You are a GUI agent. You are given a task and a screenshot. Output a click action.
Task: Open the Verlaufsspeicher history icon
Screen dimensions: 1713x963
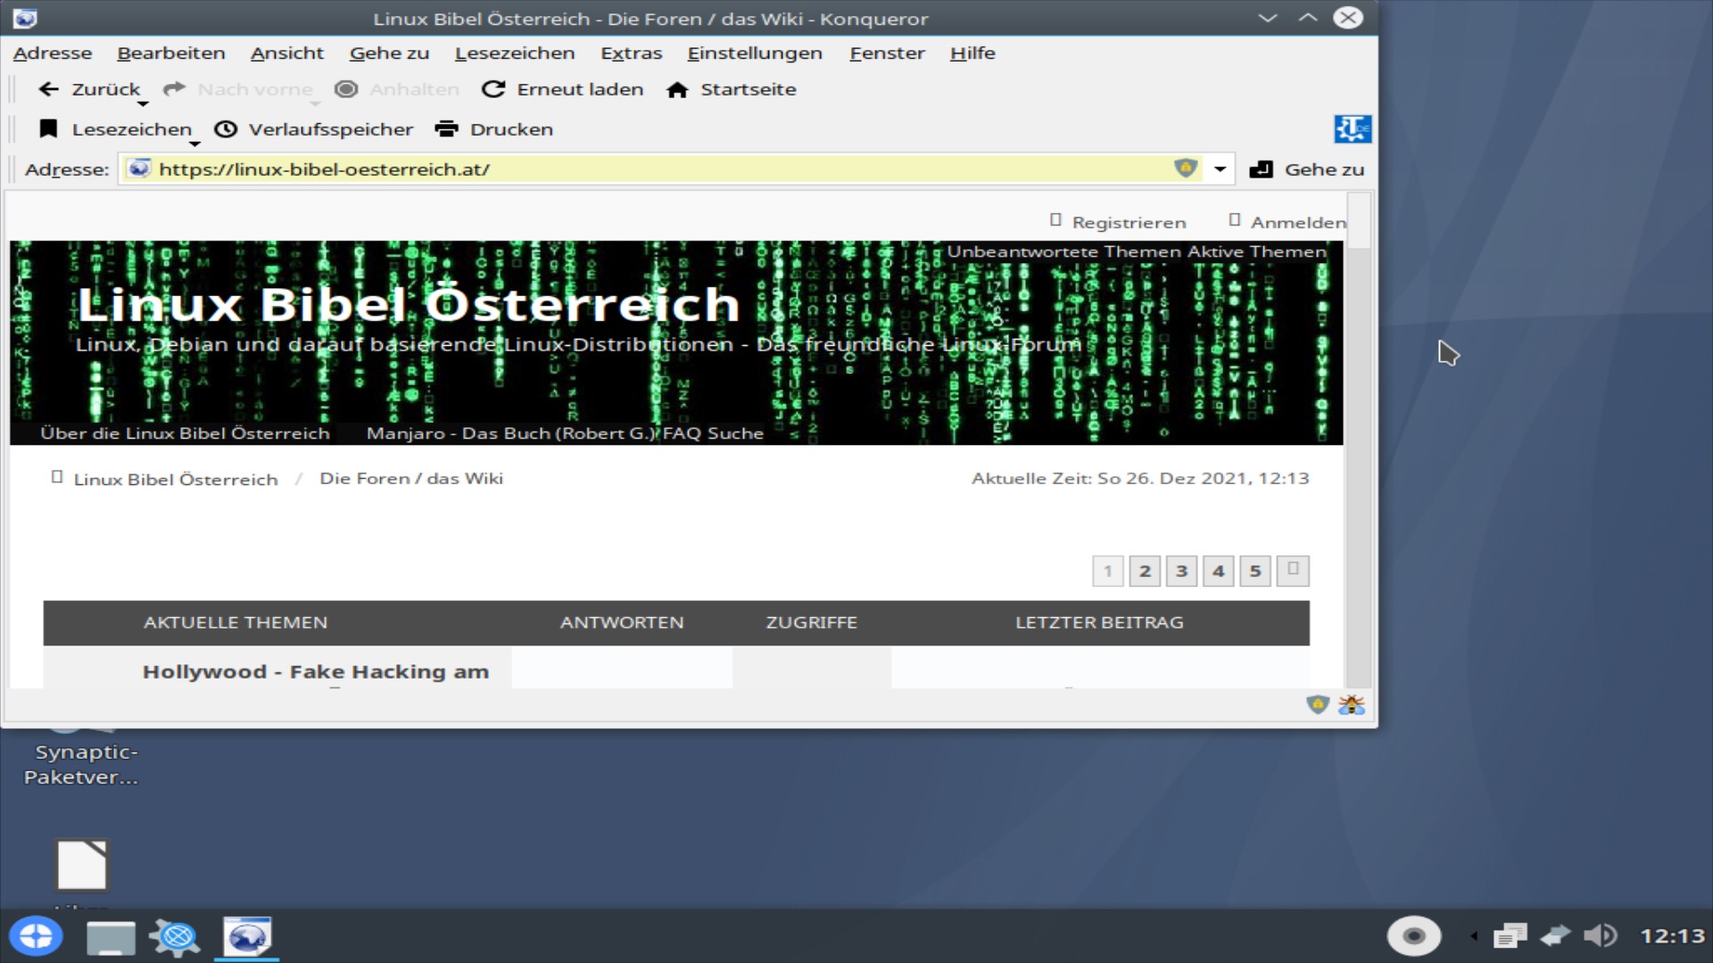point(226,128)
